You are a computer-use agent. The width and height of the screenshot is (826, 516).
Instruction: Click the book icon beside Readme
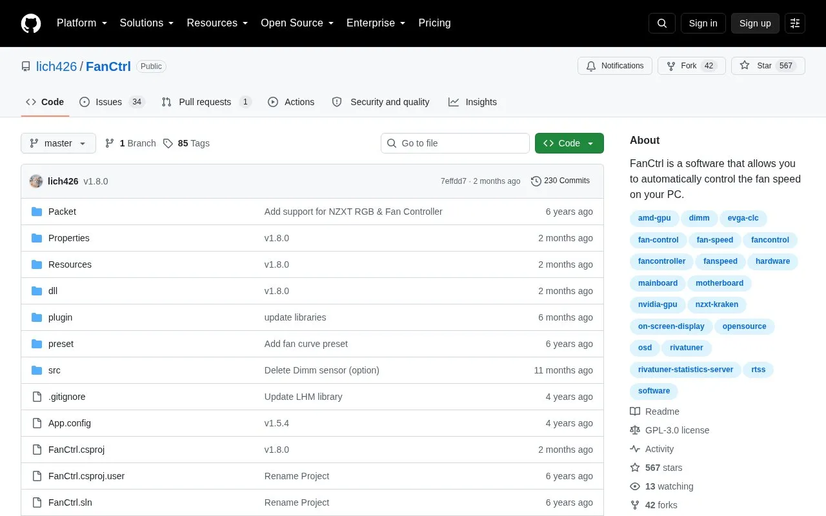[x=635, y=412]
